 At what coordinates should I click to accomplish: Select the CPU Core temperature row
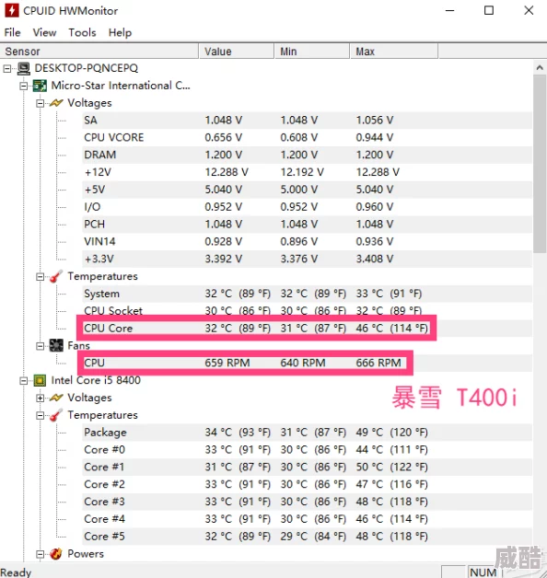click(307, 328)
